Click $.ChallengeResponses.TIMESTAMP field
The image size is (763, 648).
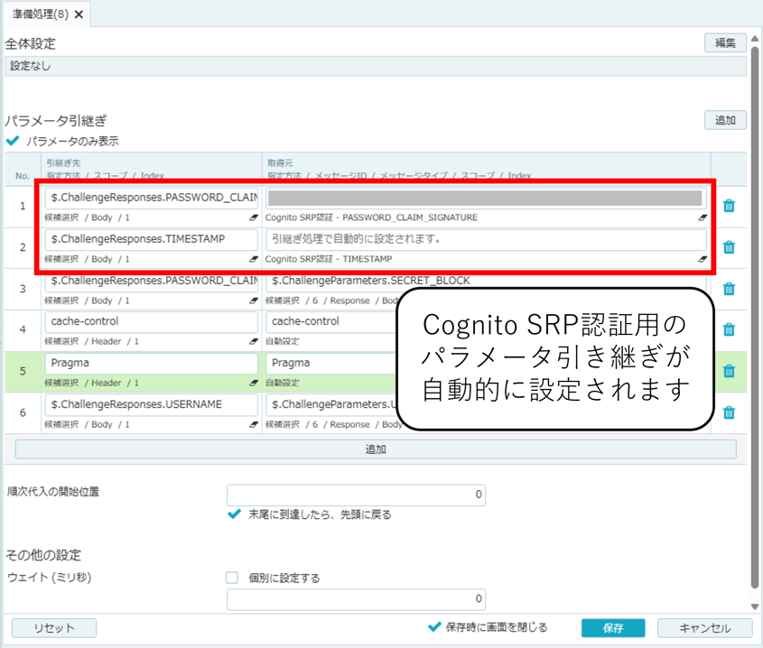click(152, 239)
